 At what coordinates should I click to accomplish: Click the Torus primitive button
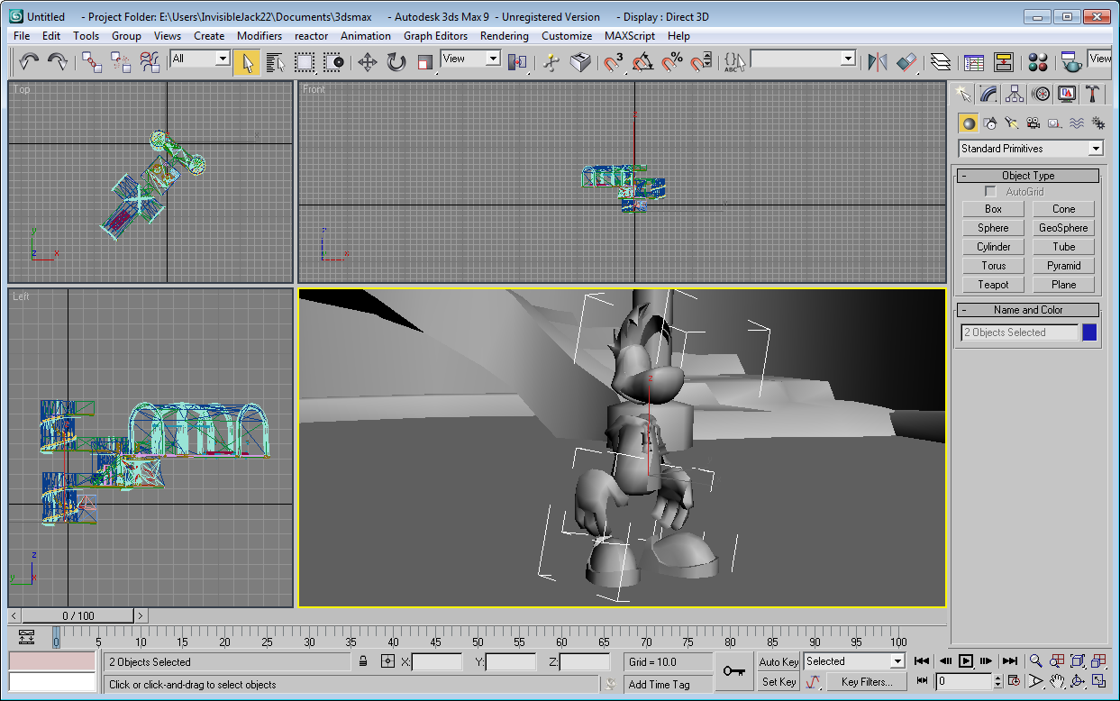[993, 266]
